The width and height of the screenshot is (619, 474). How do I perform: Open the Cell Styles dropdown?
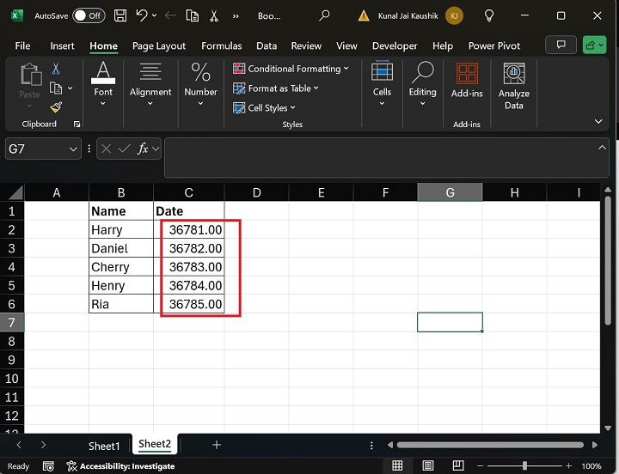265,108
